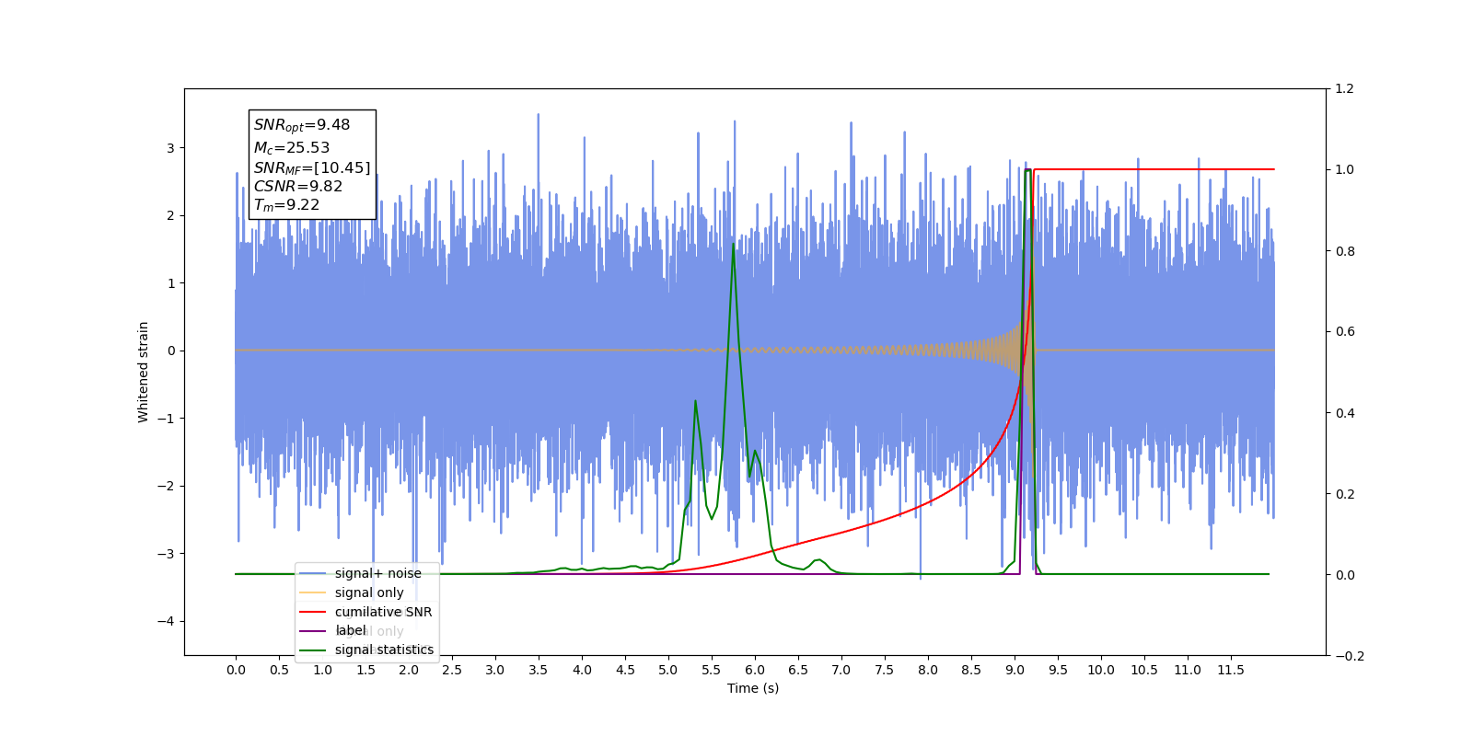The height and width of the screenshot is (736, 1473).
Task: Click the tallest green signal statistics peak
Action: coord(1027,170)
